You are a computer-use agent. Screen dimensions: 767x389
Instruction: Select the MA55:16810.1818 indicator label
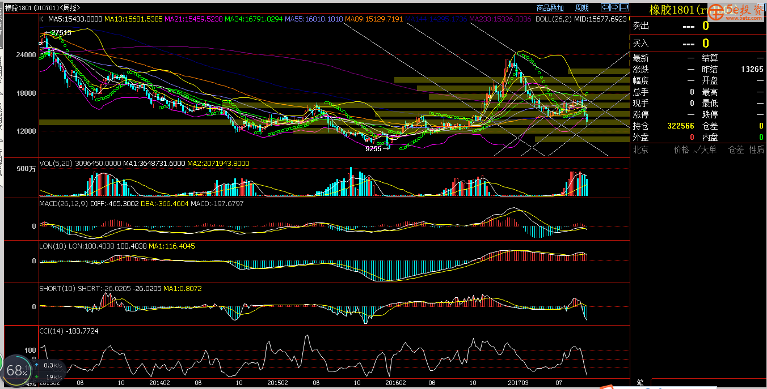tap(314, 19)
